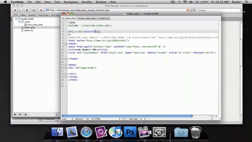Click the horizontal scroll left arrow
The height and width of the screenshot is (142, 252).
(213, 116)
